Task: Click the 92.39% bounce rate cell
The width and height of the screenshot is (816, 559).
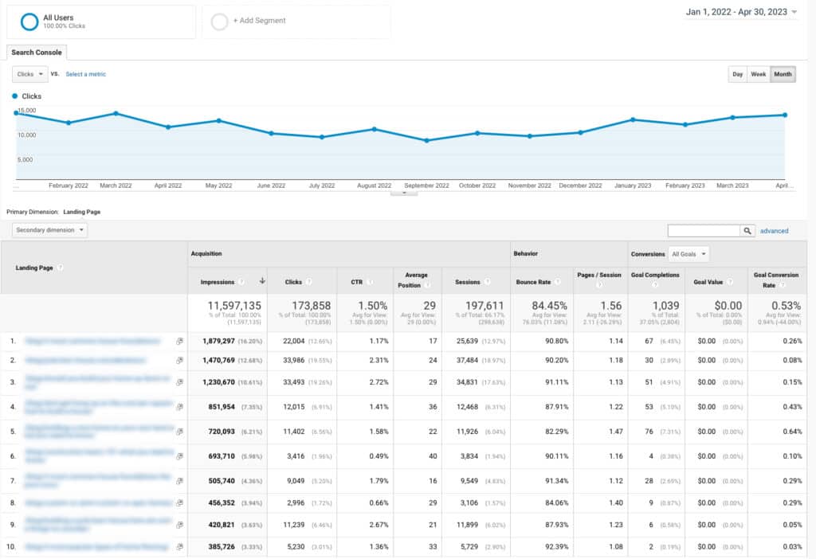Action: (557, 547)
